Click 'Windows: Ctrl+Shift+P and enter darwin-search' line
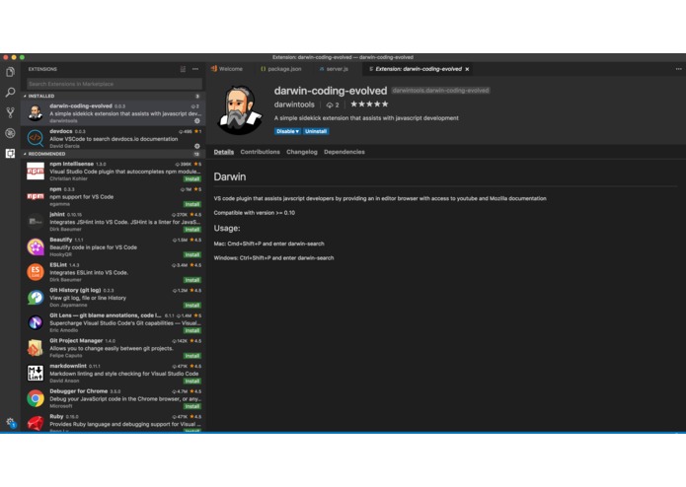 (273, 258)
